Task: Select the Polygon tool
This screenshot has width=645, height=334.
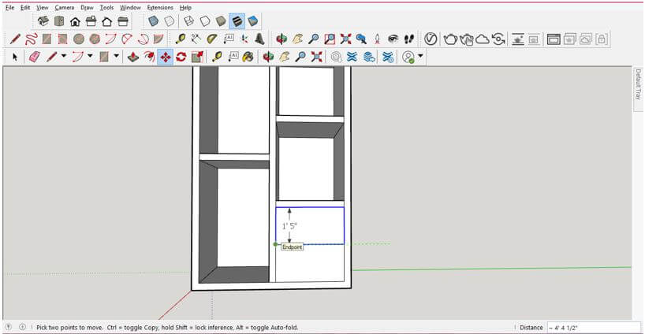Action: click(95, 39)
